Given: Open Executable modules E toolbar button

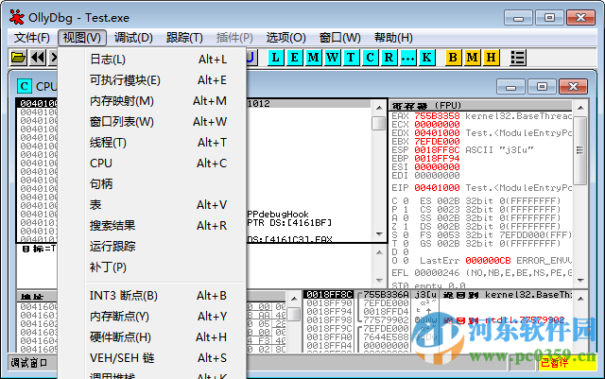Looking at the screenshot, I should click(294, 58).
